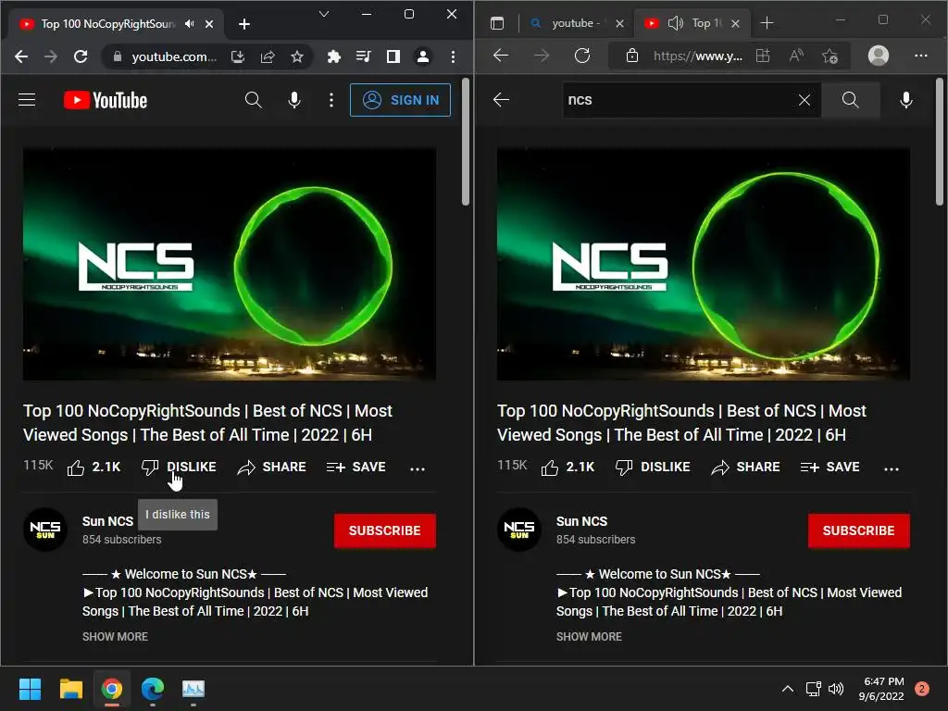This screenshot has height=711, width=948.
Task: Open Chrome extensions puzzle icon
Action: (x=333, y=56)
